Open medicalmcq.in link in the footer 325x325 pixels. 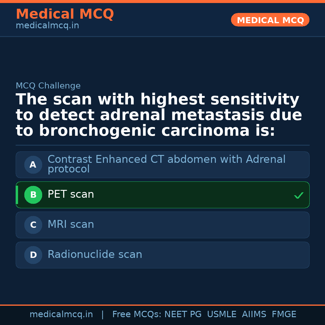tap(61, 314)
